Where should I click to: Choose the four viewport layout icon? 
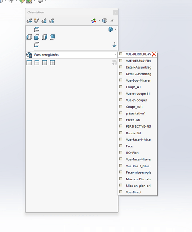[52, 63]
